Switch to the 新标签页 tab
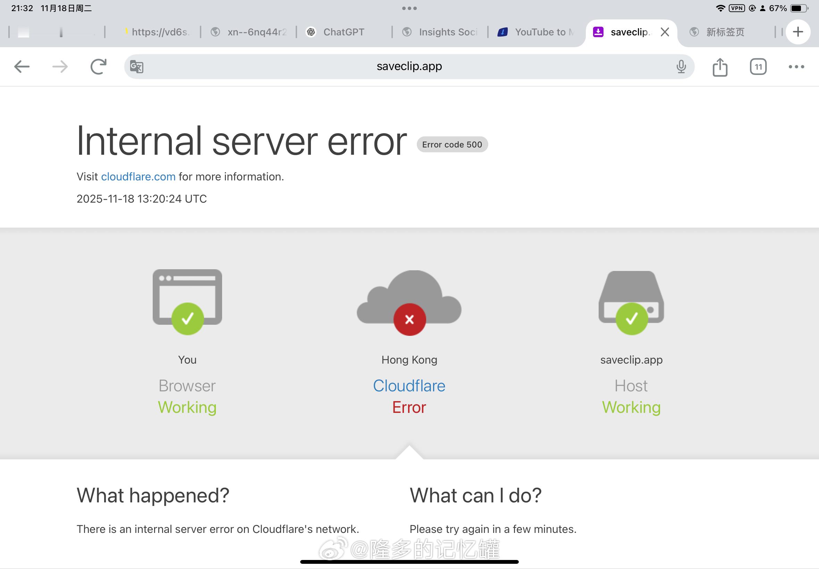 (725, 32)
